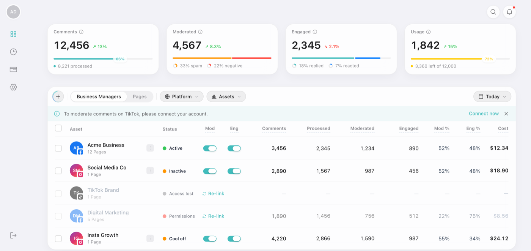Click the Acme Business avatar icon
Viewport: 531px width, 251px height.
pyautogui.click(x=76, y=148)
